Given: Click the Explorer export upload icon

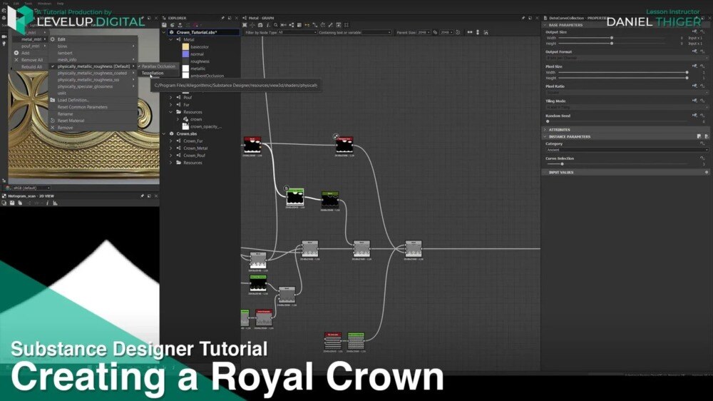Looking at the screenshot, I should click(x=180, y=25).
